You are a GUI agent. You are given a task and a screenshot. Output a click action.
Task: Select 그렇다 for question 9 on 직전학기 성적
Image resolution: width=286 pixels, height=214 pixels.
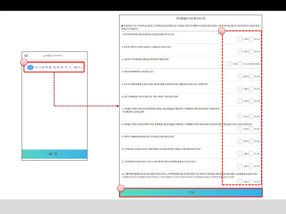(240, 141)
